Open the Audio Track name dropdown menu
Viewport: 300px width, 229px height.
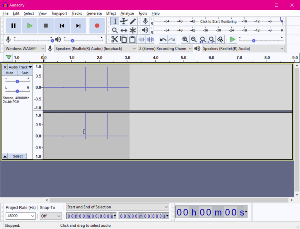click(20, 67)
